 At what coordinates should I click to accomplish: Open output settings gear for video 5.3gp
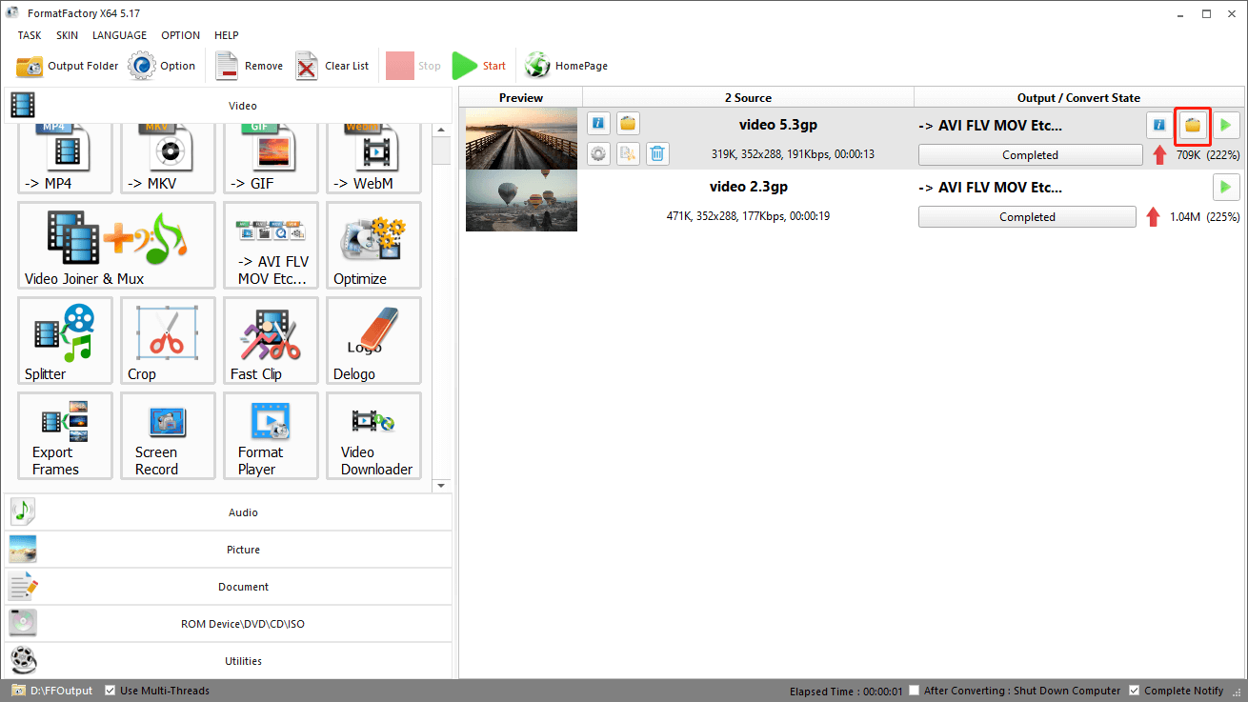598,153
